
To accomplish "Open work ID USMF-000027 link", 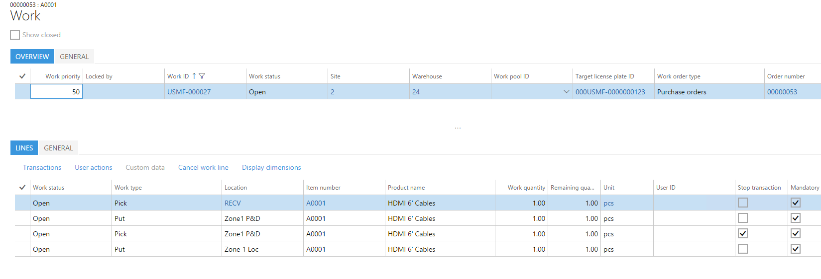I will [x=189, y=92].
